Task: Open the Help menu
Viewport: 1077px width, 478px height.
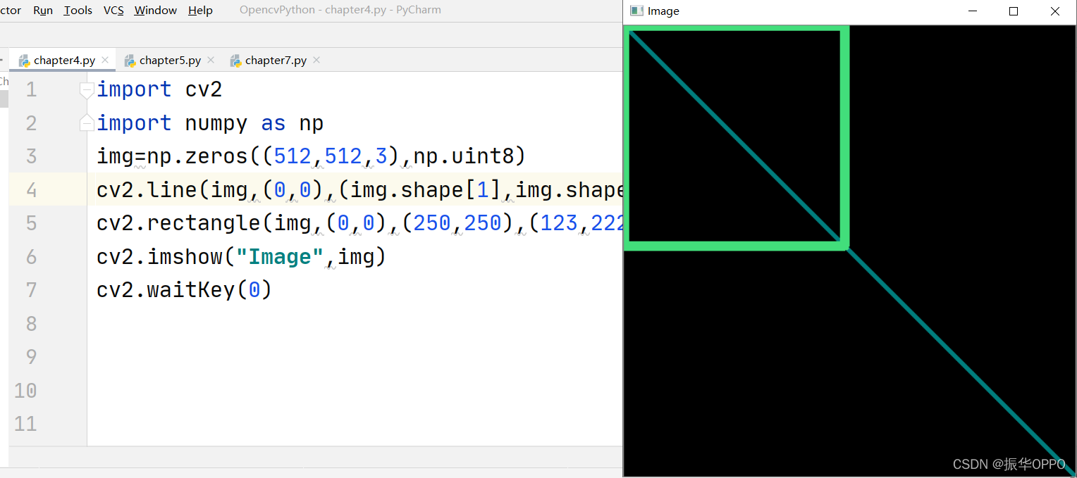Action: point(200,11)
